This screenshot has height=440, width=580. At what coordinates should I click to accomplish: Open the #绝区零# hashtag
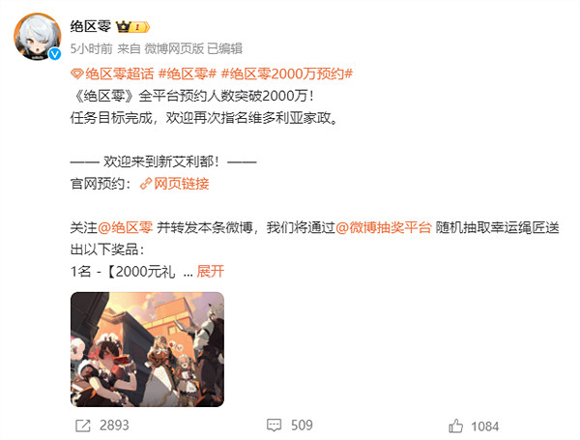188,74
